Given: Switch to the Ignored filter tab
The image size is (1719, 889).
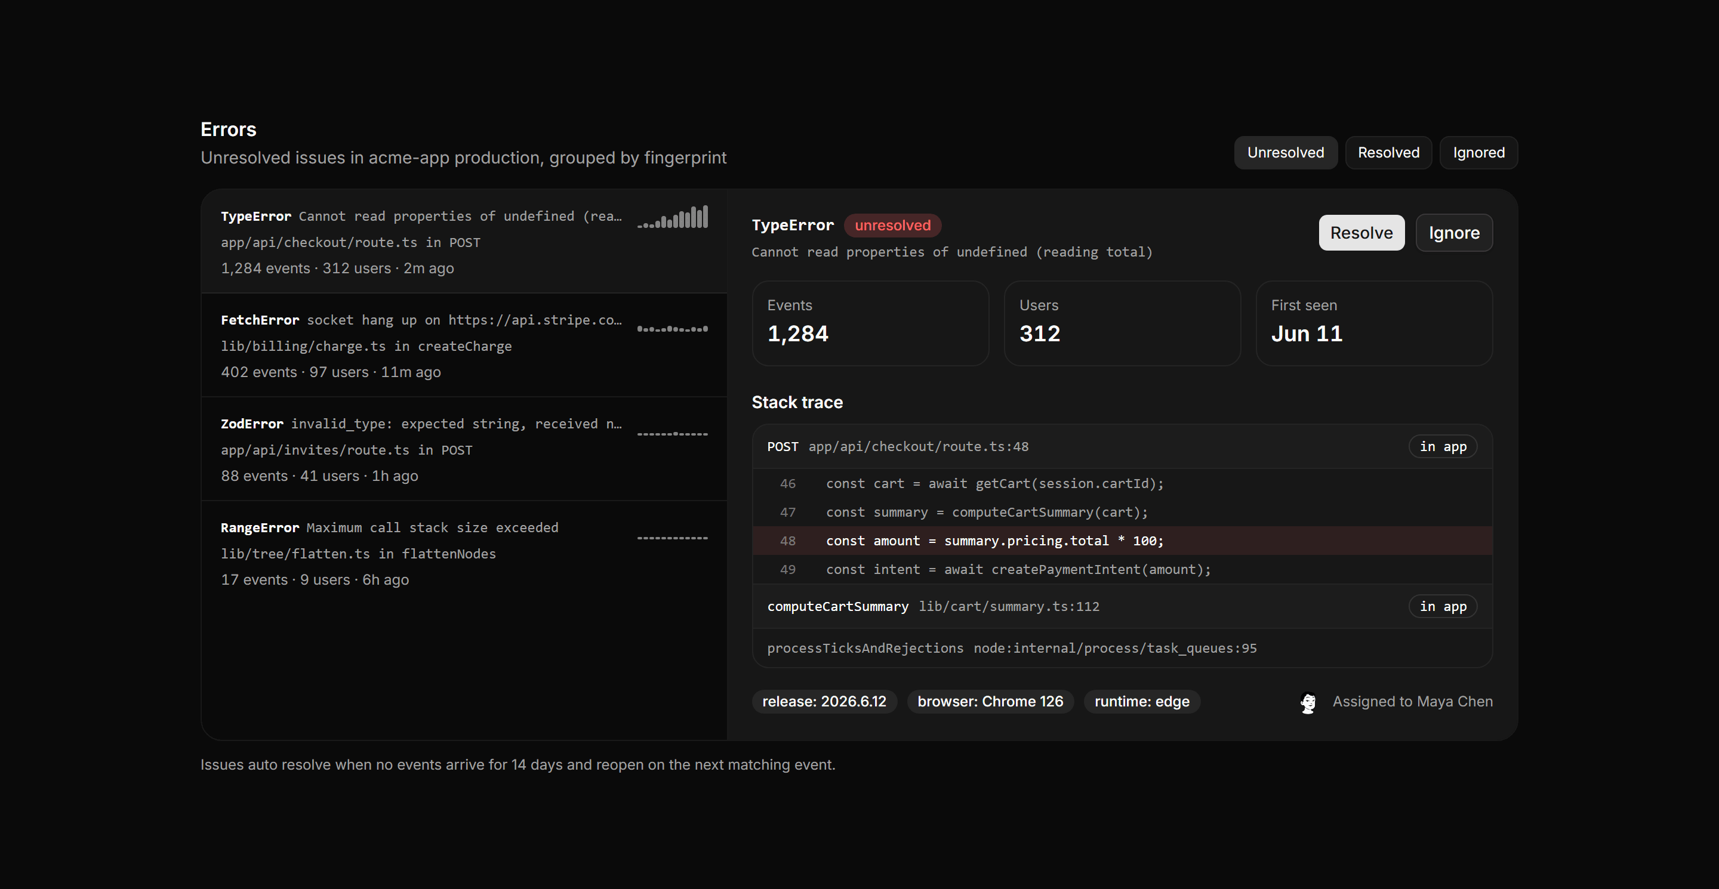Looking at the screenshot, I should (1479, 153).
